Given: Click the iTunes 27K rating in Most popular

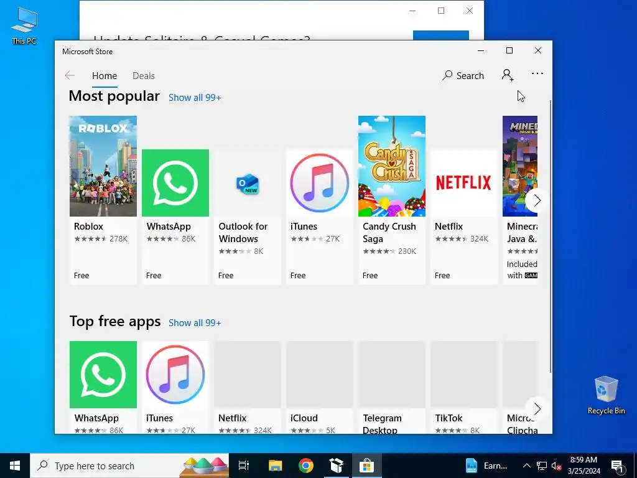Looking at the screenshot, I should coord(315,238).
